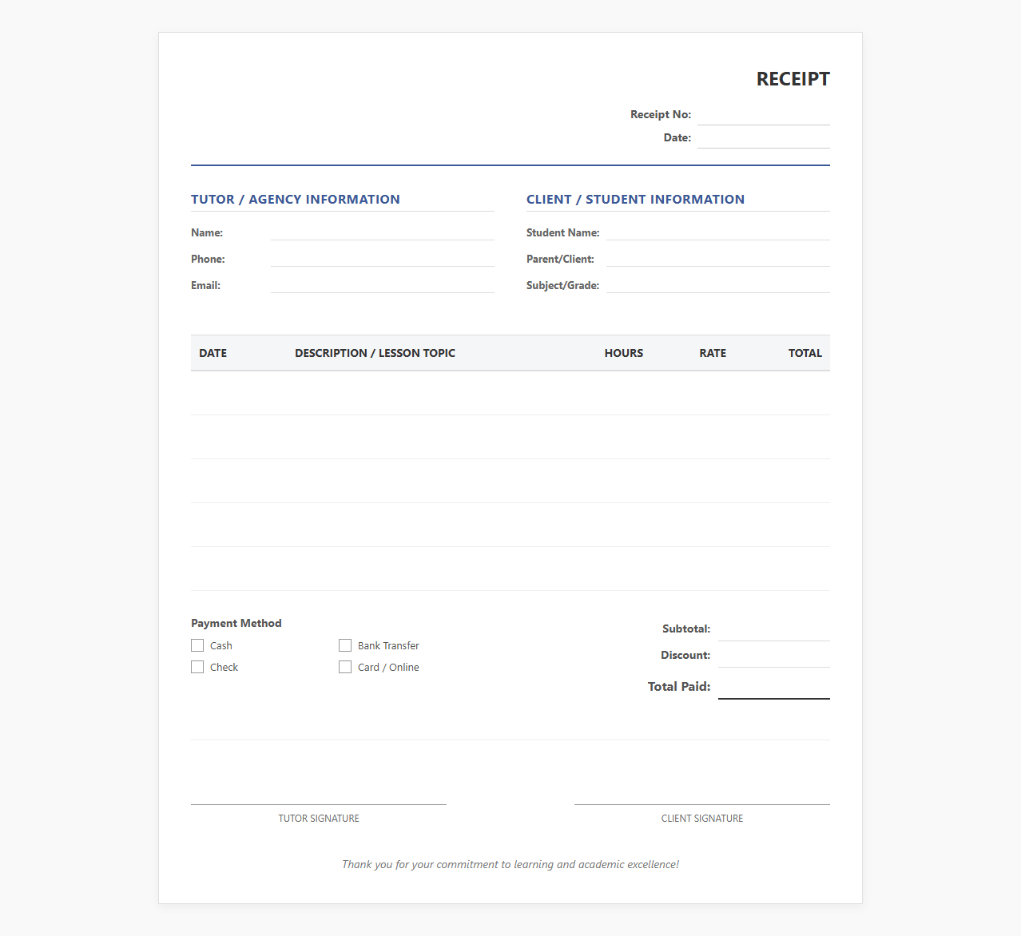Viewport: 1021px width, 936px height.
Task: Click the Discount amount field
Action: 774,656
